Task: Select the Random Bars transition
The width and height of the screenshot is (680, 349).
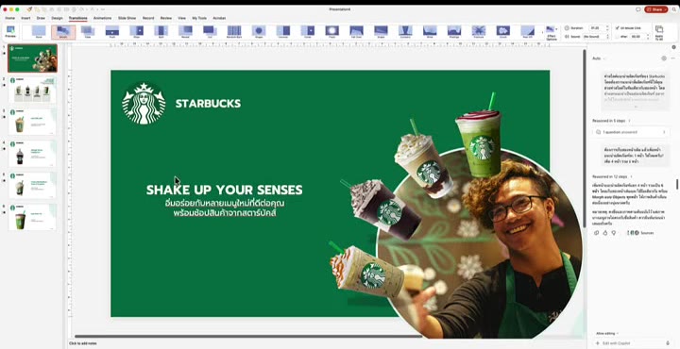Action: [234, 32]
